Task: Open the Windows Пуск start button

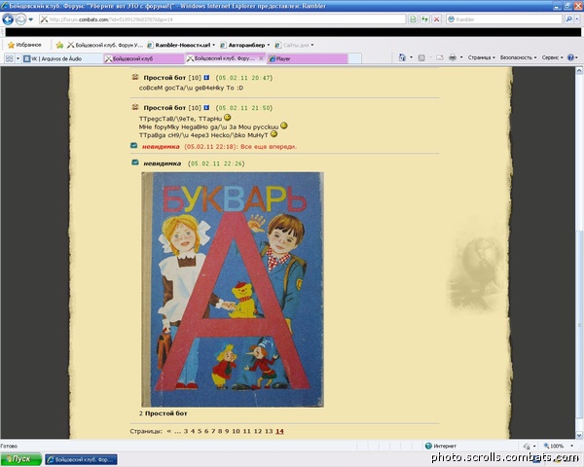Action: click(21, 459)
